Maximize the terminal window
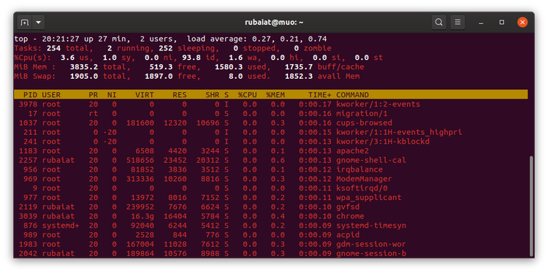Image resolution: width=548 pixels, height=273 pixels. pyautogui.click(x=502, y=23)
